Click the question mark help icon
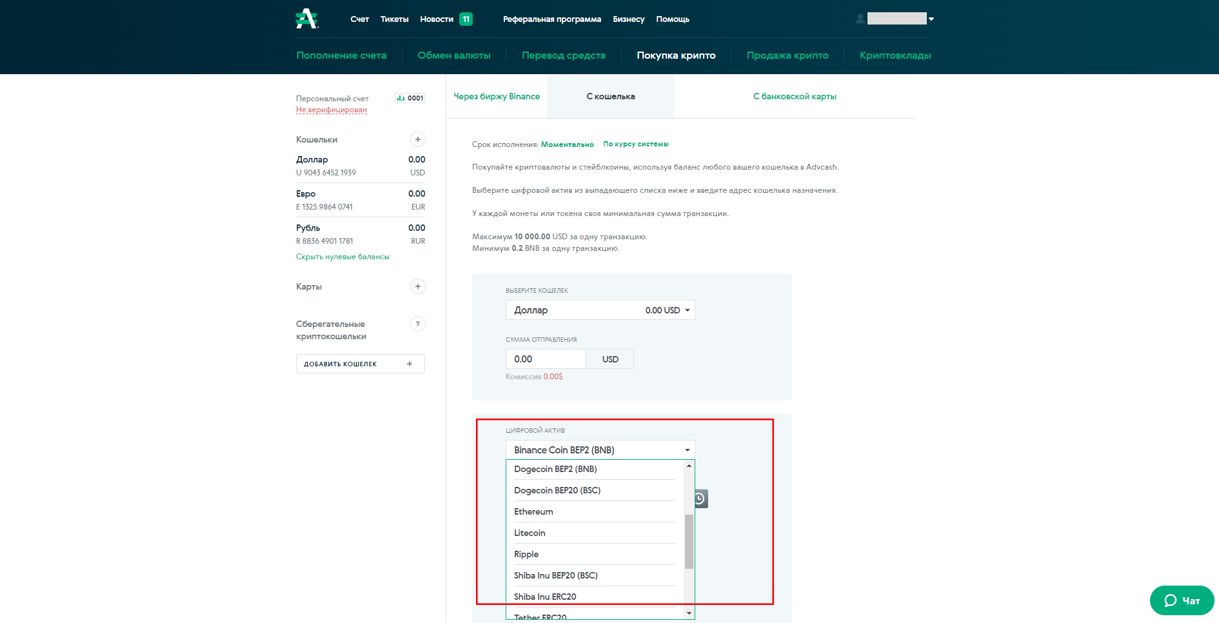 [x=418, y=324]
